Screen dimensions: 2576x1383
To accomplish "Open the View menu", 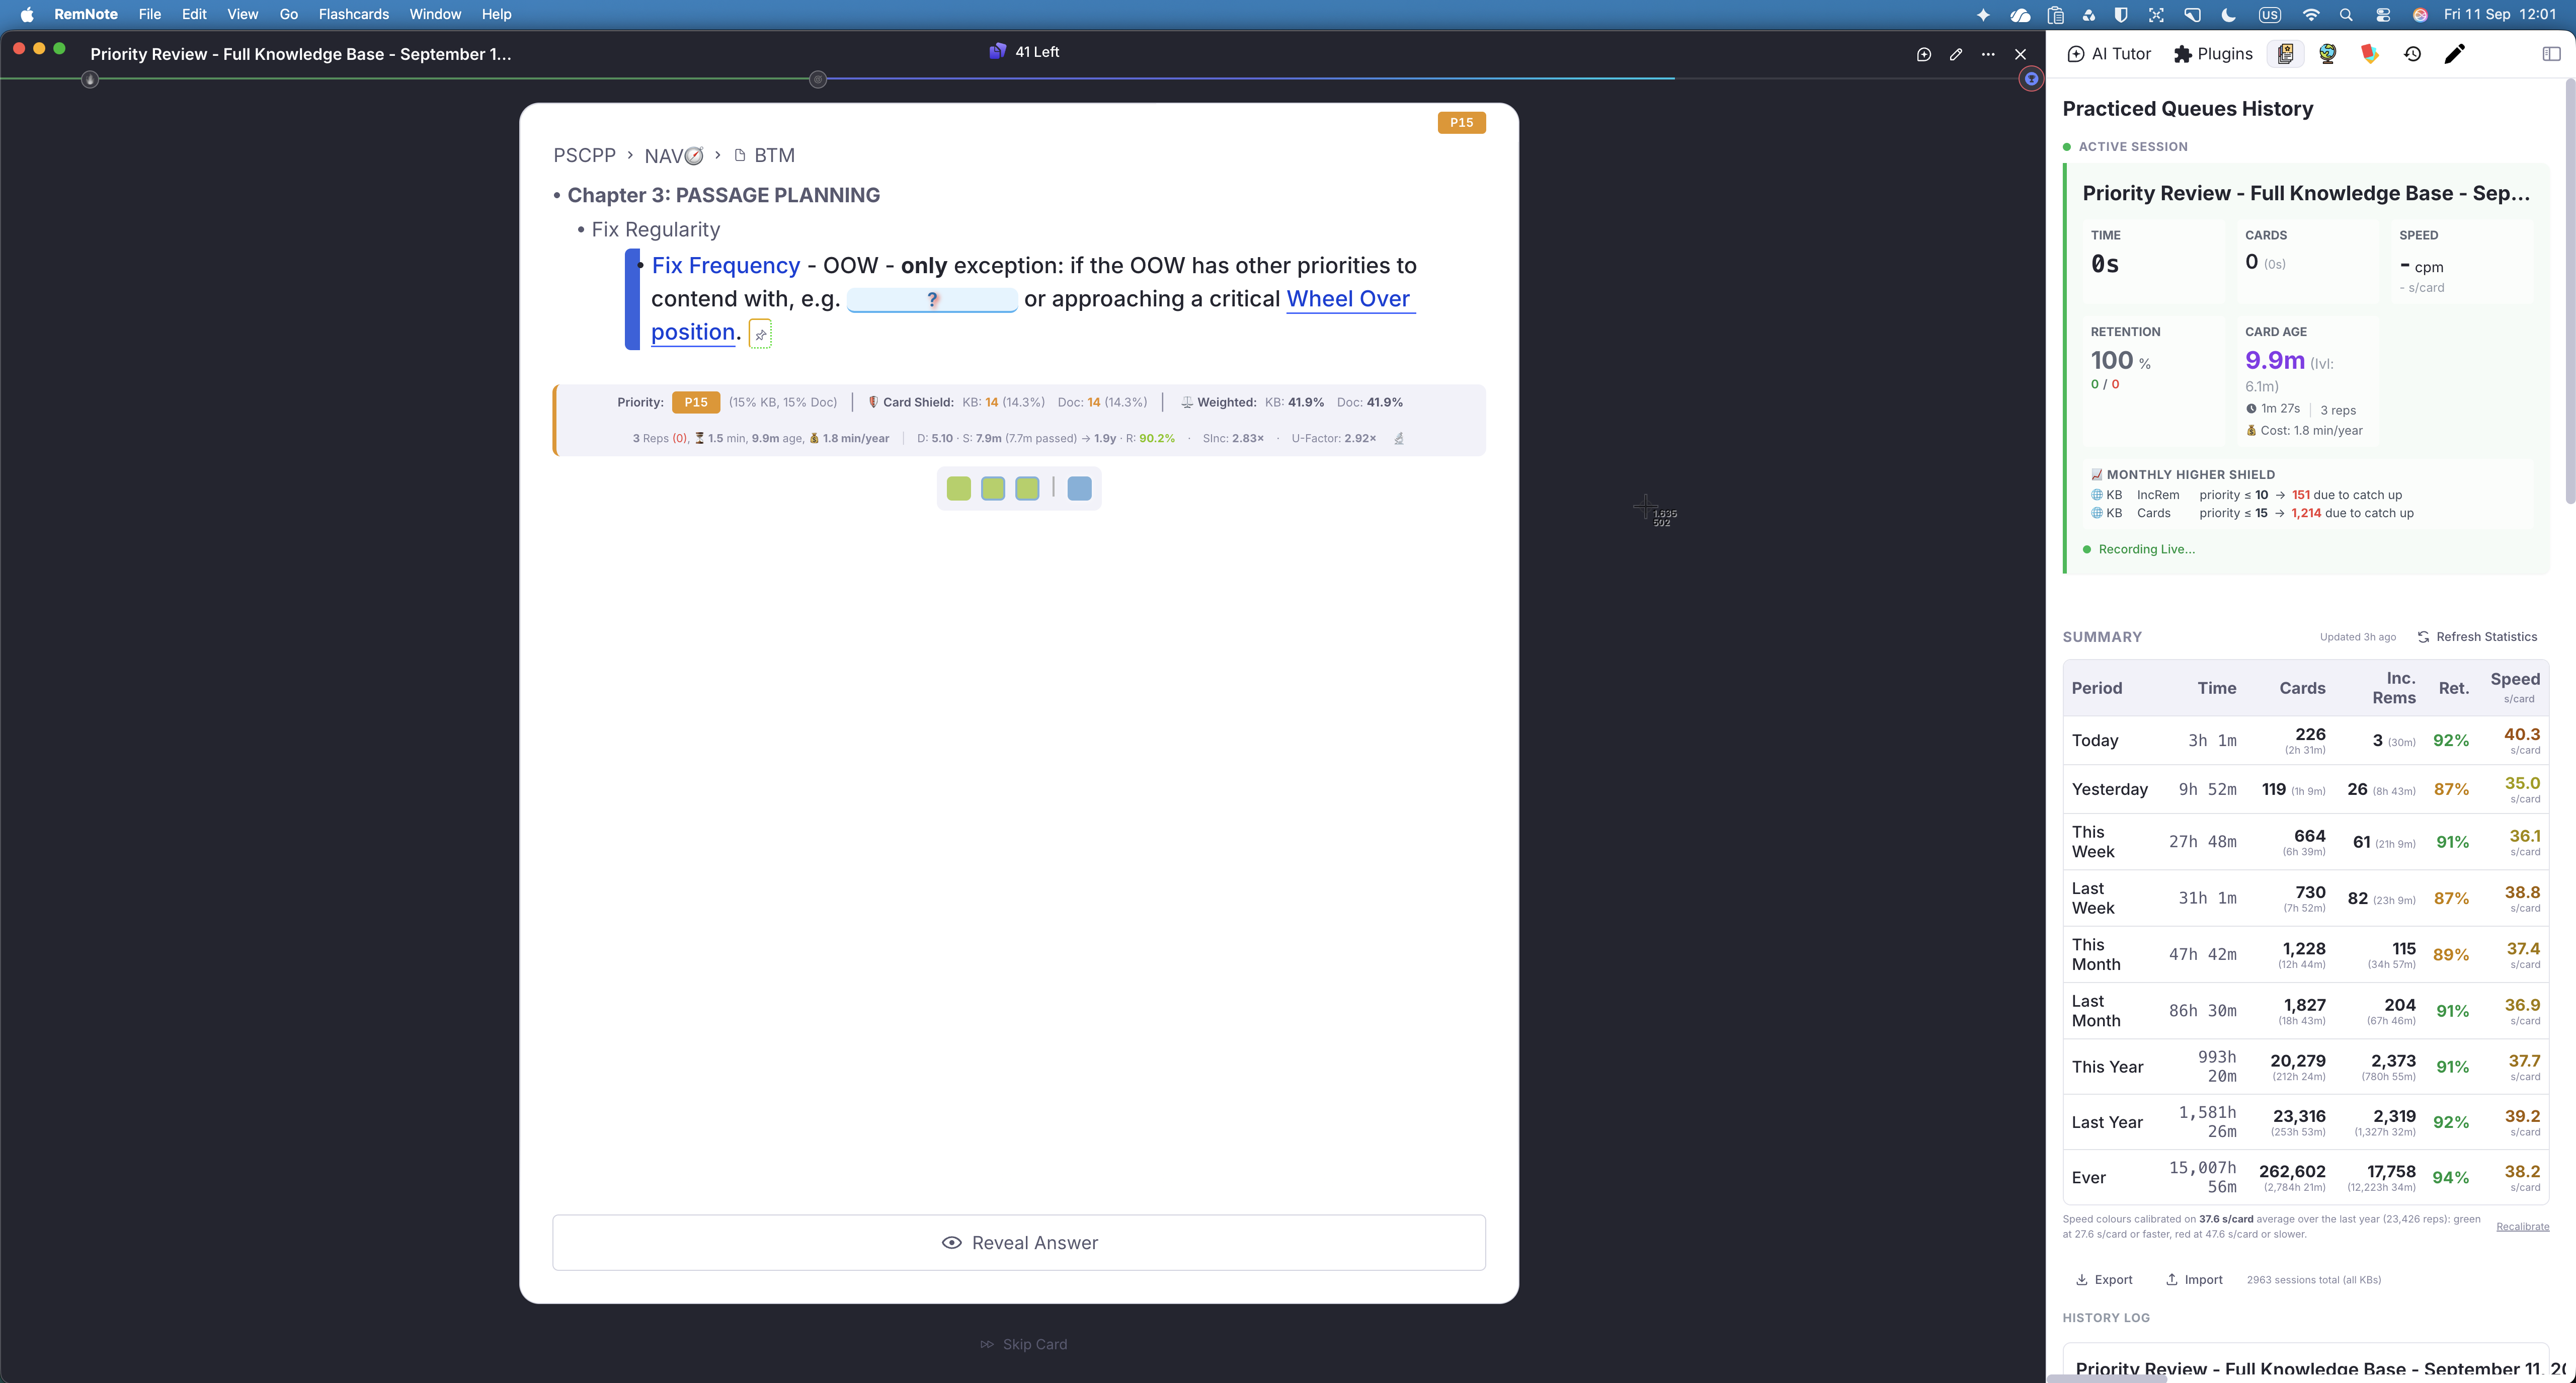I will click(x=242, y=14).
